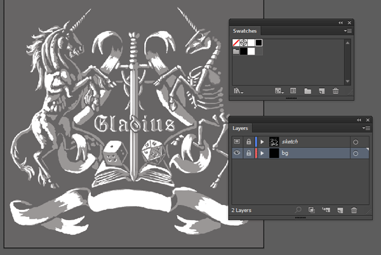Select the white swatch in top row

coord(251,43)
